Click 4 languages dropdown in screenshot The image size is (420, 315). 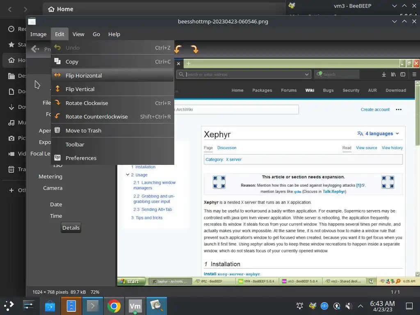point(378,133)
